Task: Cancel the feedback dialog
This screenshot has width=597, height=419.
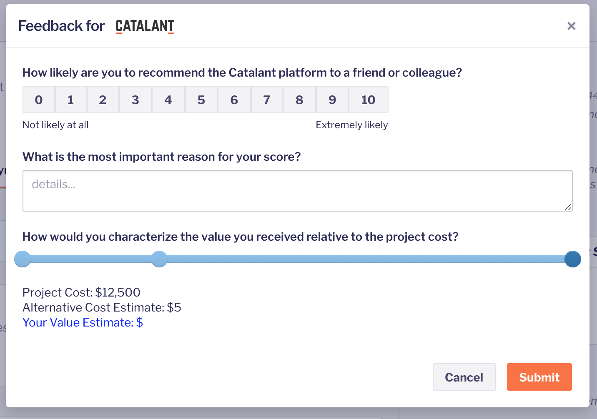Action: click(464, 377)
